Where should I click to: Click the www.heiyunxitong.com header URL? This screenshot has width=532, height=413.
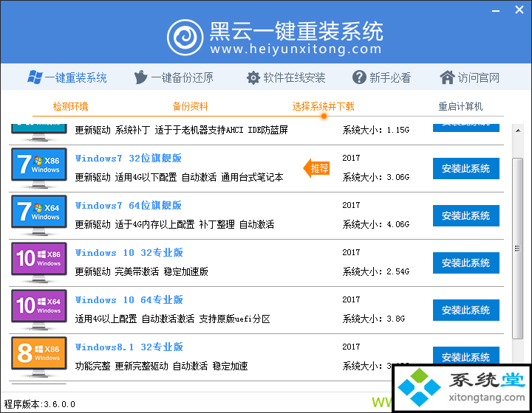point(296,49)
